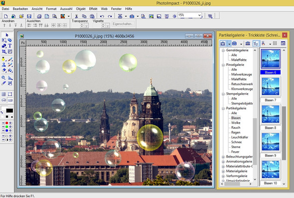This screenshot has width=294, height=198.
Task: Select the Eyedropper tool
Action: (x=4, y=83)
